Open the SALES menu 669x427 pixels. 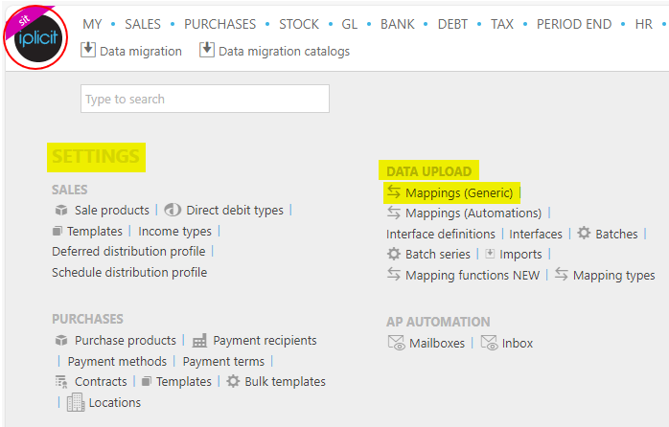143,24
